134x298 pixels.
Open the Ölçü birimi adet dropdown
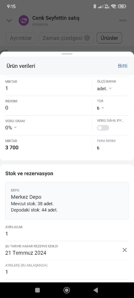(x=104, y=89)
